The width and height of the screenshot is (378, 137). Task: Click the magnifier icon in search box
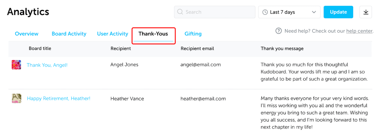pos(180,12)
